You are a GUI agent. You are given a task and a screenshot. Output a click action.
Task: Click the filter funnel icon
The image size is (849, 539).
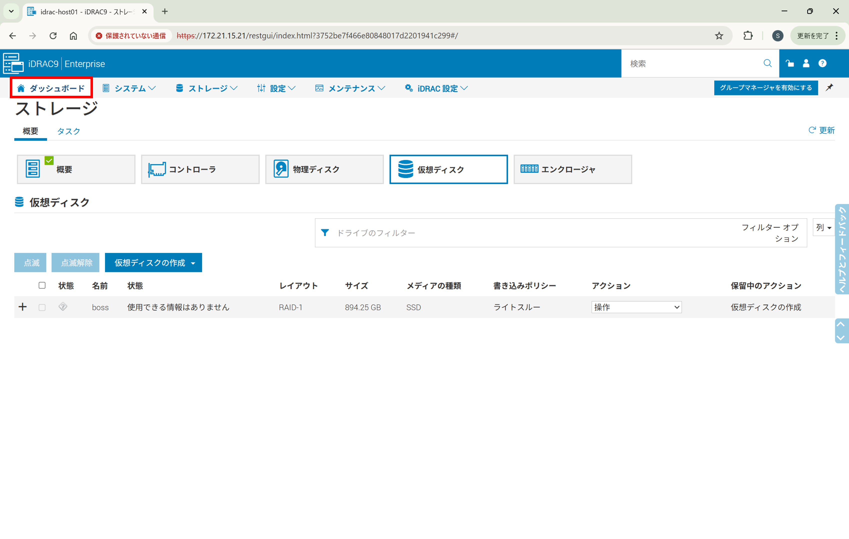(x=325, y=233)
